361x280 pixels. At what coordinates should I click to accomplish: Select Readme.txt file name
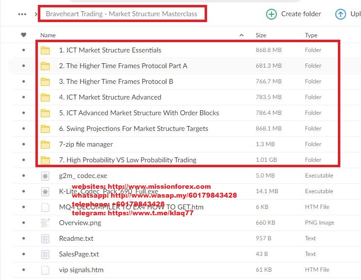pyautogui.click(x=76, y=238)
